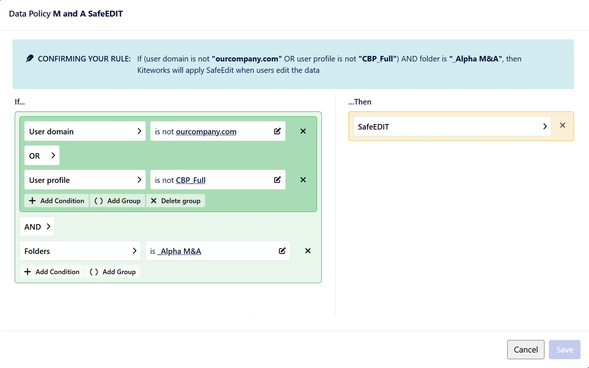This screenshot has height=368, width=589.
Task: Remove the SafeEDIT action
Action: pyautogui.click(x=562, y=125)
